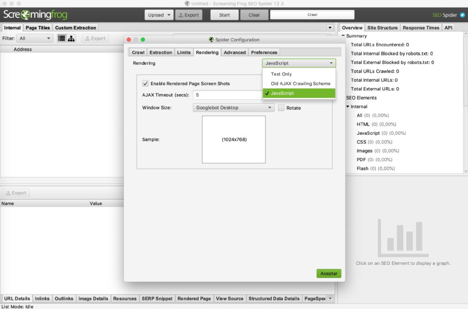Switch to list view icon
Image resolution: width=468 pixels, height=309 pixels.
coord(62,38)
